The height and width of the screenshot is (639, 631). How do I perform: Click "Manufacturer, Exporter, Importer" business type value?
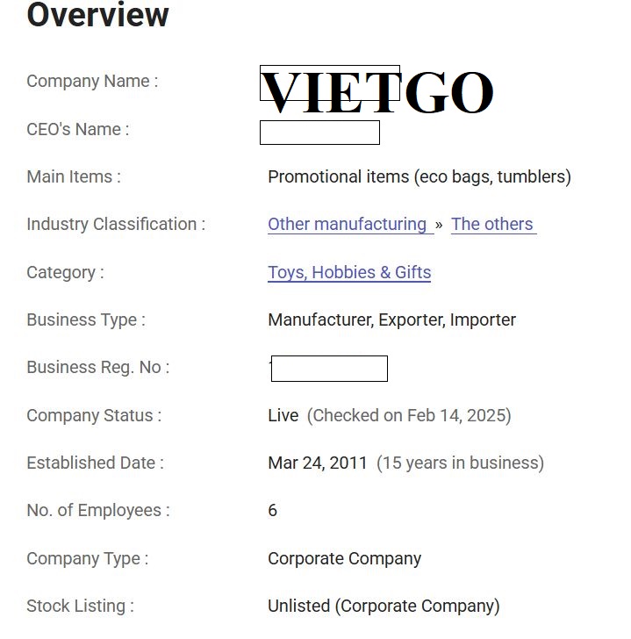[391, 319]
